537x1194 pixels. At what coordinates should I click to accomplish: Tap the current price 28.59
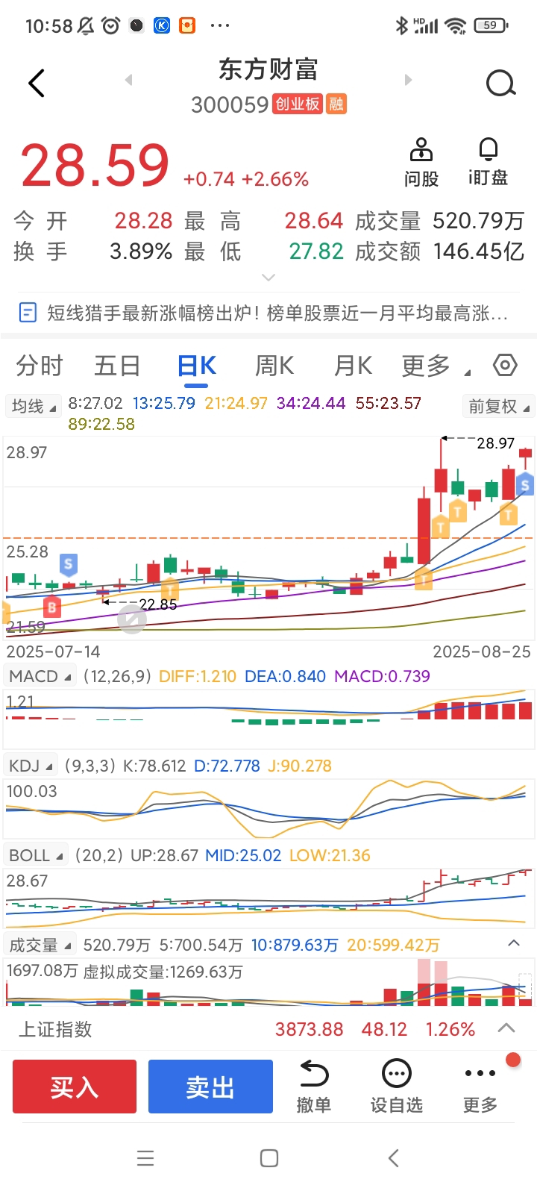tap(95, 165)
